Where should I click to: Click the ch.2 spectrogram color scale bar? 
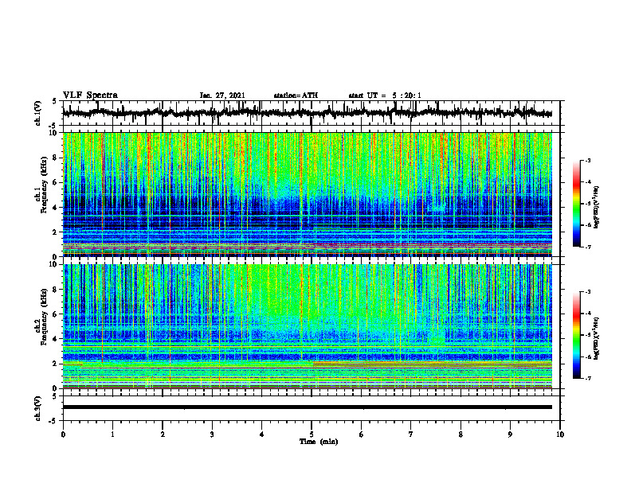577,335
